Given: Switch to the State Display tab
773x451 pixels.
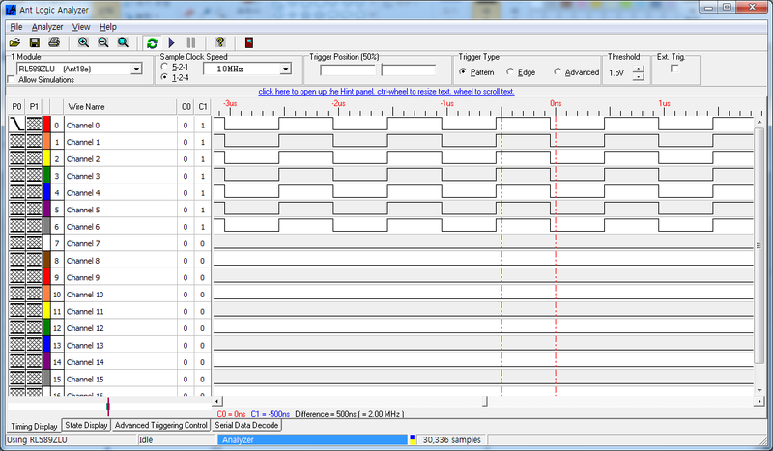Looking at the screenshot, I should (x=86, y=425).
